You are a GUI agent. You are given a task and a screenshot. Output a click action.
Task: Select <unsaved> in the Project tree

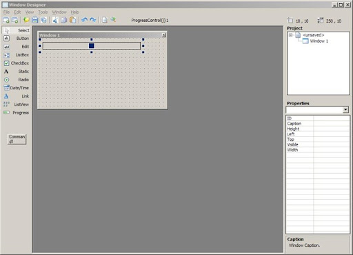click(313, 35)
